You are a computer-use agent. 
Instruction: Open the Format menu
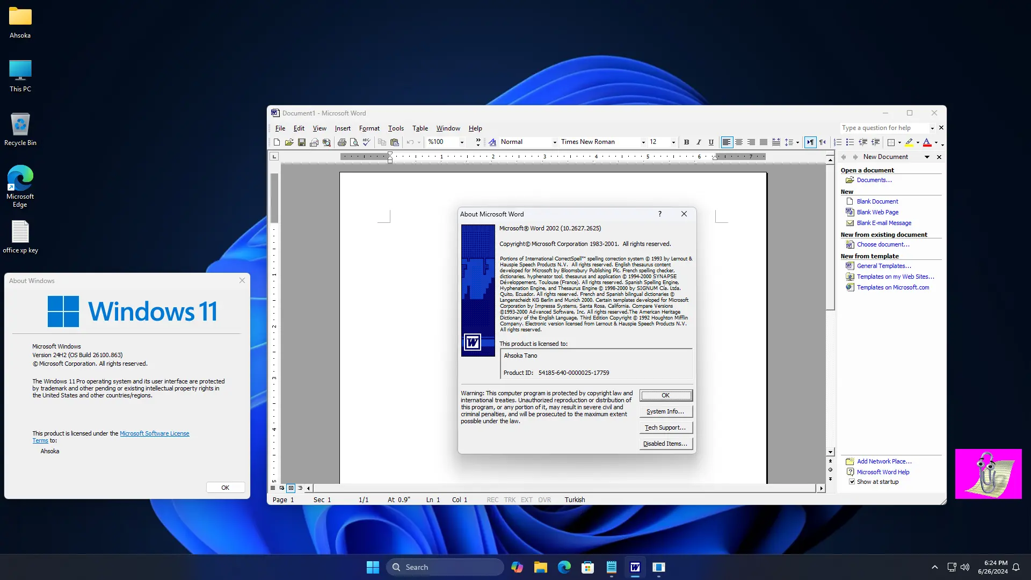click(369, 128)
